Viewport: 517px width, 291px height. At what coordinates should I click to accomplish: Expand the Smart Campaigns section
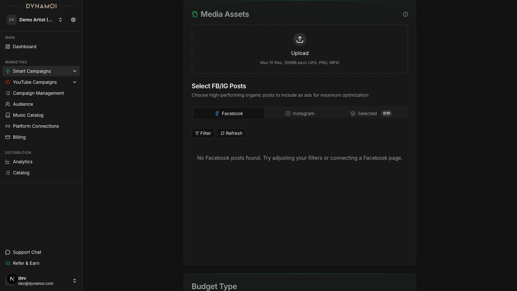click(x=74, y=71)
